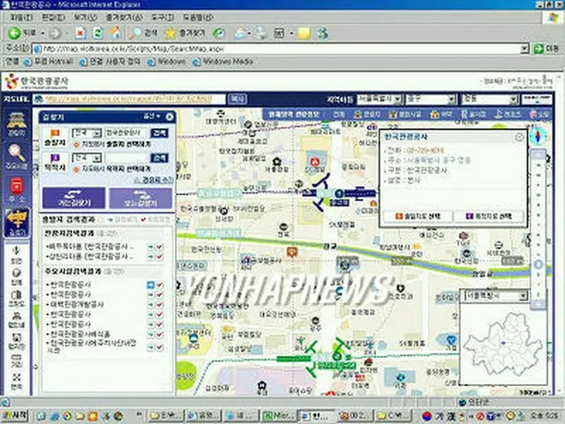Open Favorites (즐겨찾기) star button
This screenshot has height=424, width=565.
(x=185, y=34)
